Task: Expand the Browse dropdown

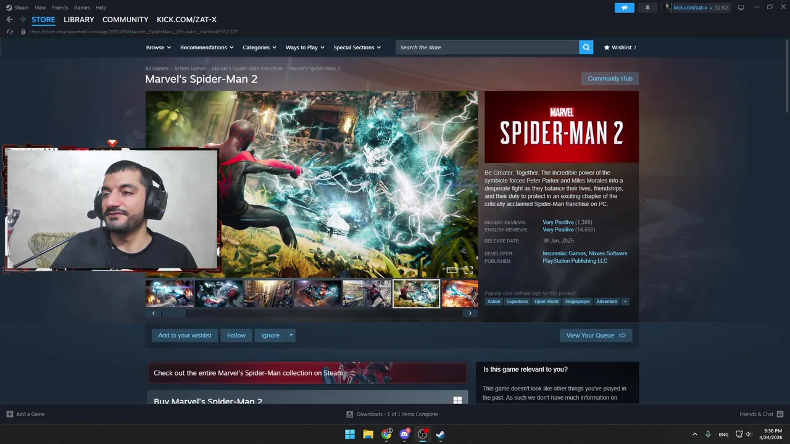Action: tap(157, 47)
